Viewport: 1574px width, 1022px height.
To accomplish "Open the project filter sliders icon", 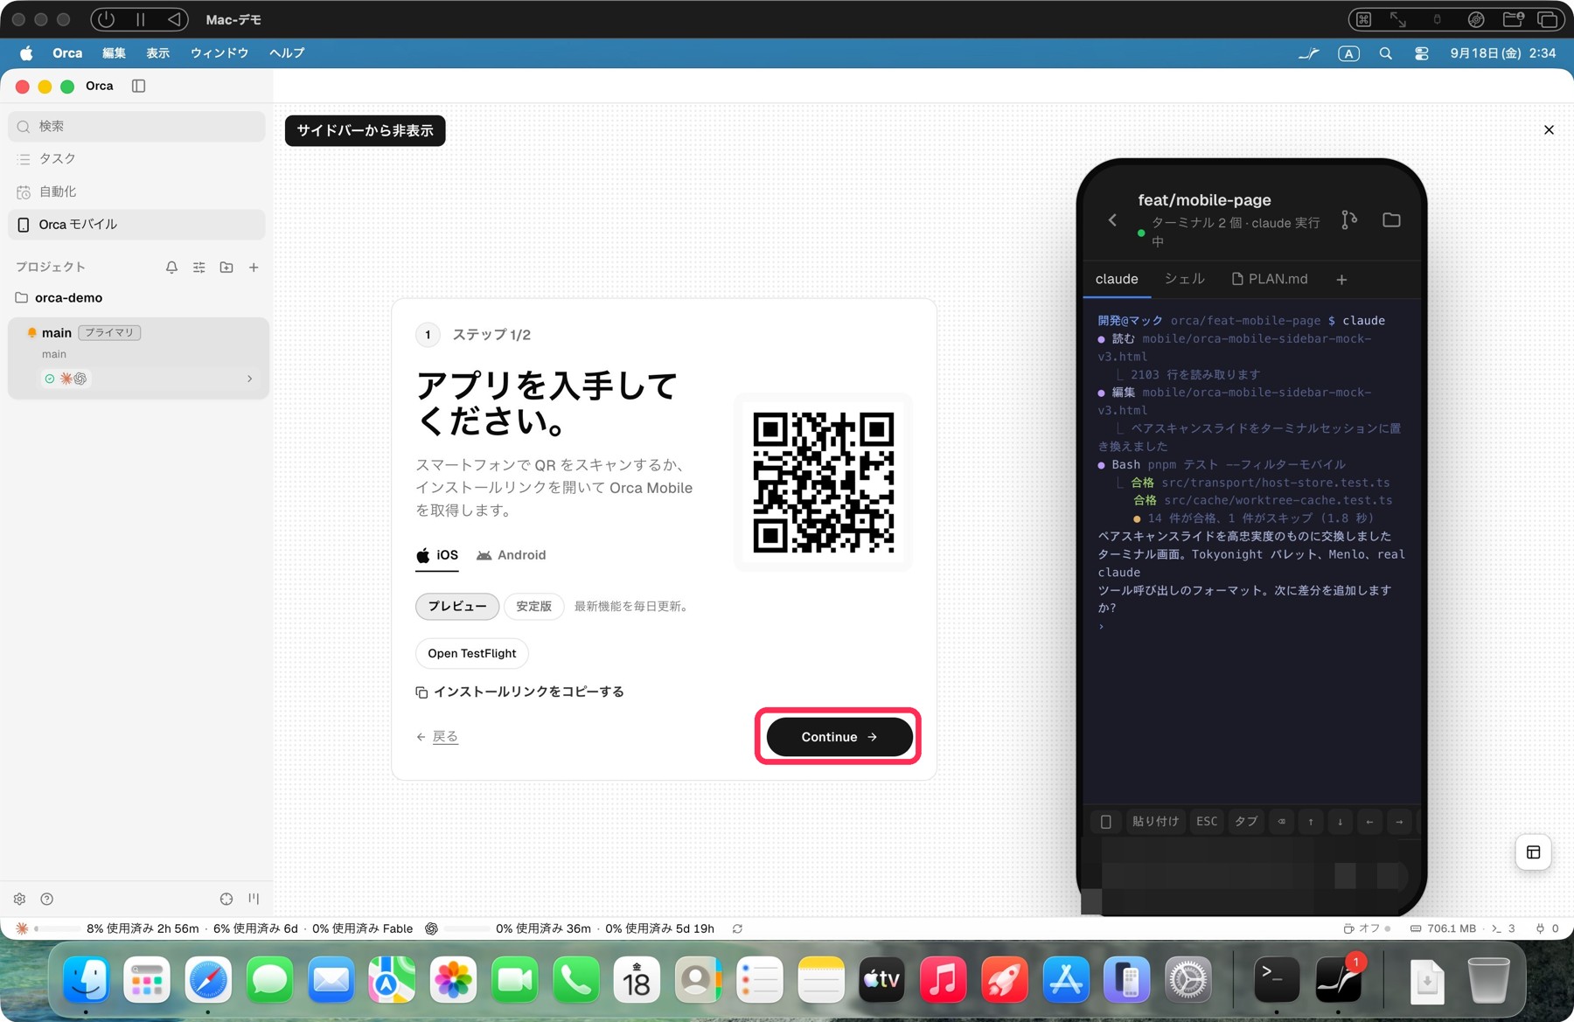I will [x=199, y=268].
